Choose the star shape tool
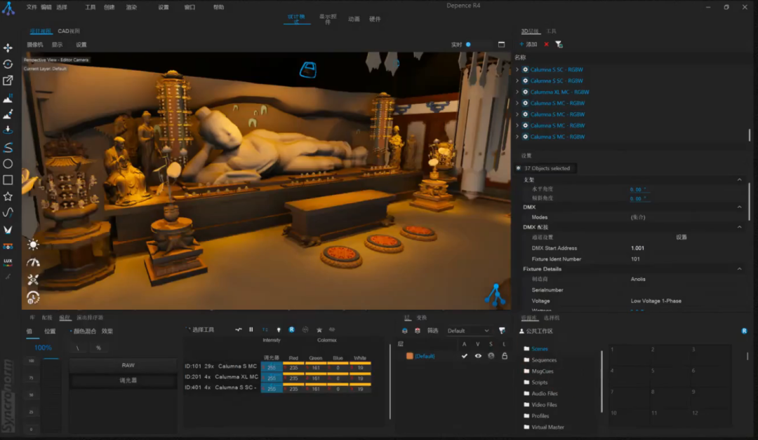The image size is (758, 440). point(8,196)
